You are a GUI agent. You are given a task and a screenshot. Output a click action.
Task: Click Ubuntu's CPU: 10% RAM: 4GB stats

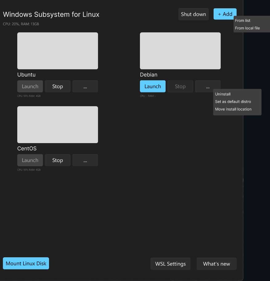tap(29, 96)
